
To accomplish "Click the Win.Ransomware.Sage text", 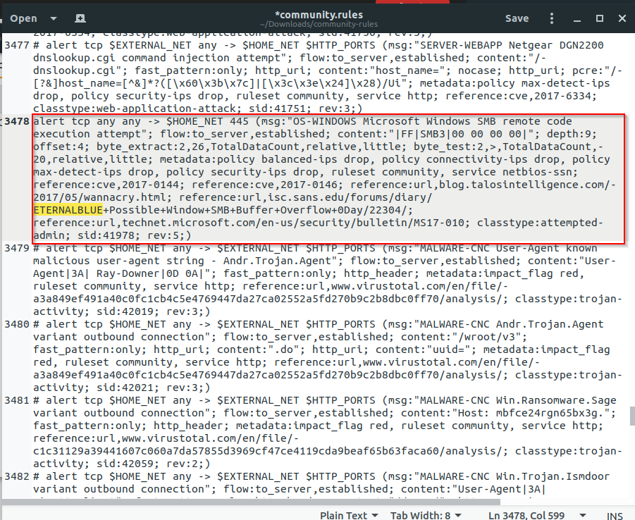I will tap(556, 400).
